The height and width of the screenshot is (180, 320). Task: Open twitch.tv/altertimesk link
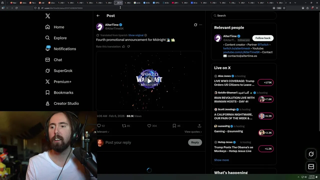pos(236,48)
